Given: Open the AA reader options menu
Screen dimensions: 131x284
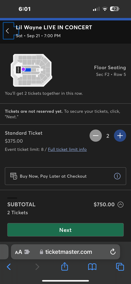Looking at the screenshot, I should [18, 252].
